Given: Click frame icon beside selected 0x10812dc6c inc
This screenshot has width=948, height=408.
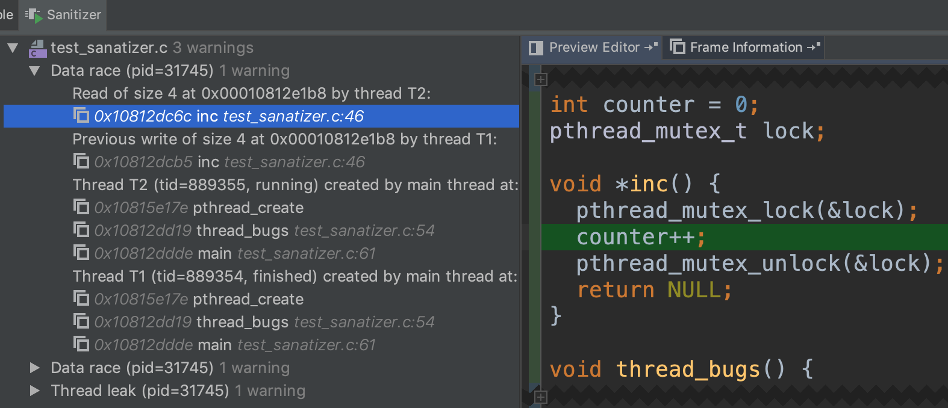Looking at the screenshot, I should [81, 116].
